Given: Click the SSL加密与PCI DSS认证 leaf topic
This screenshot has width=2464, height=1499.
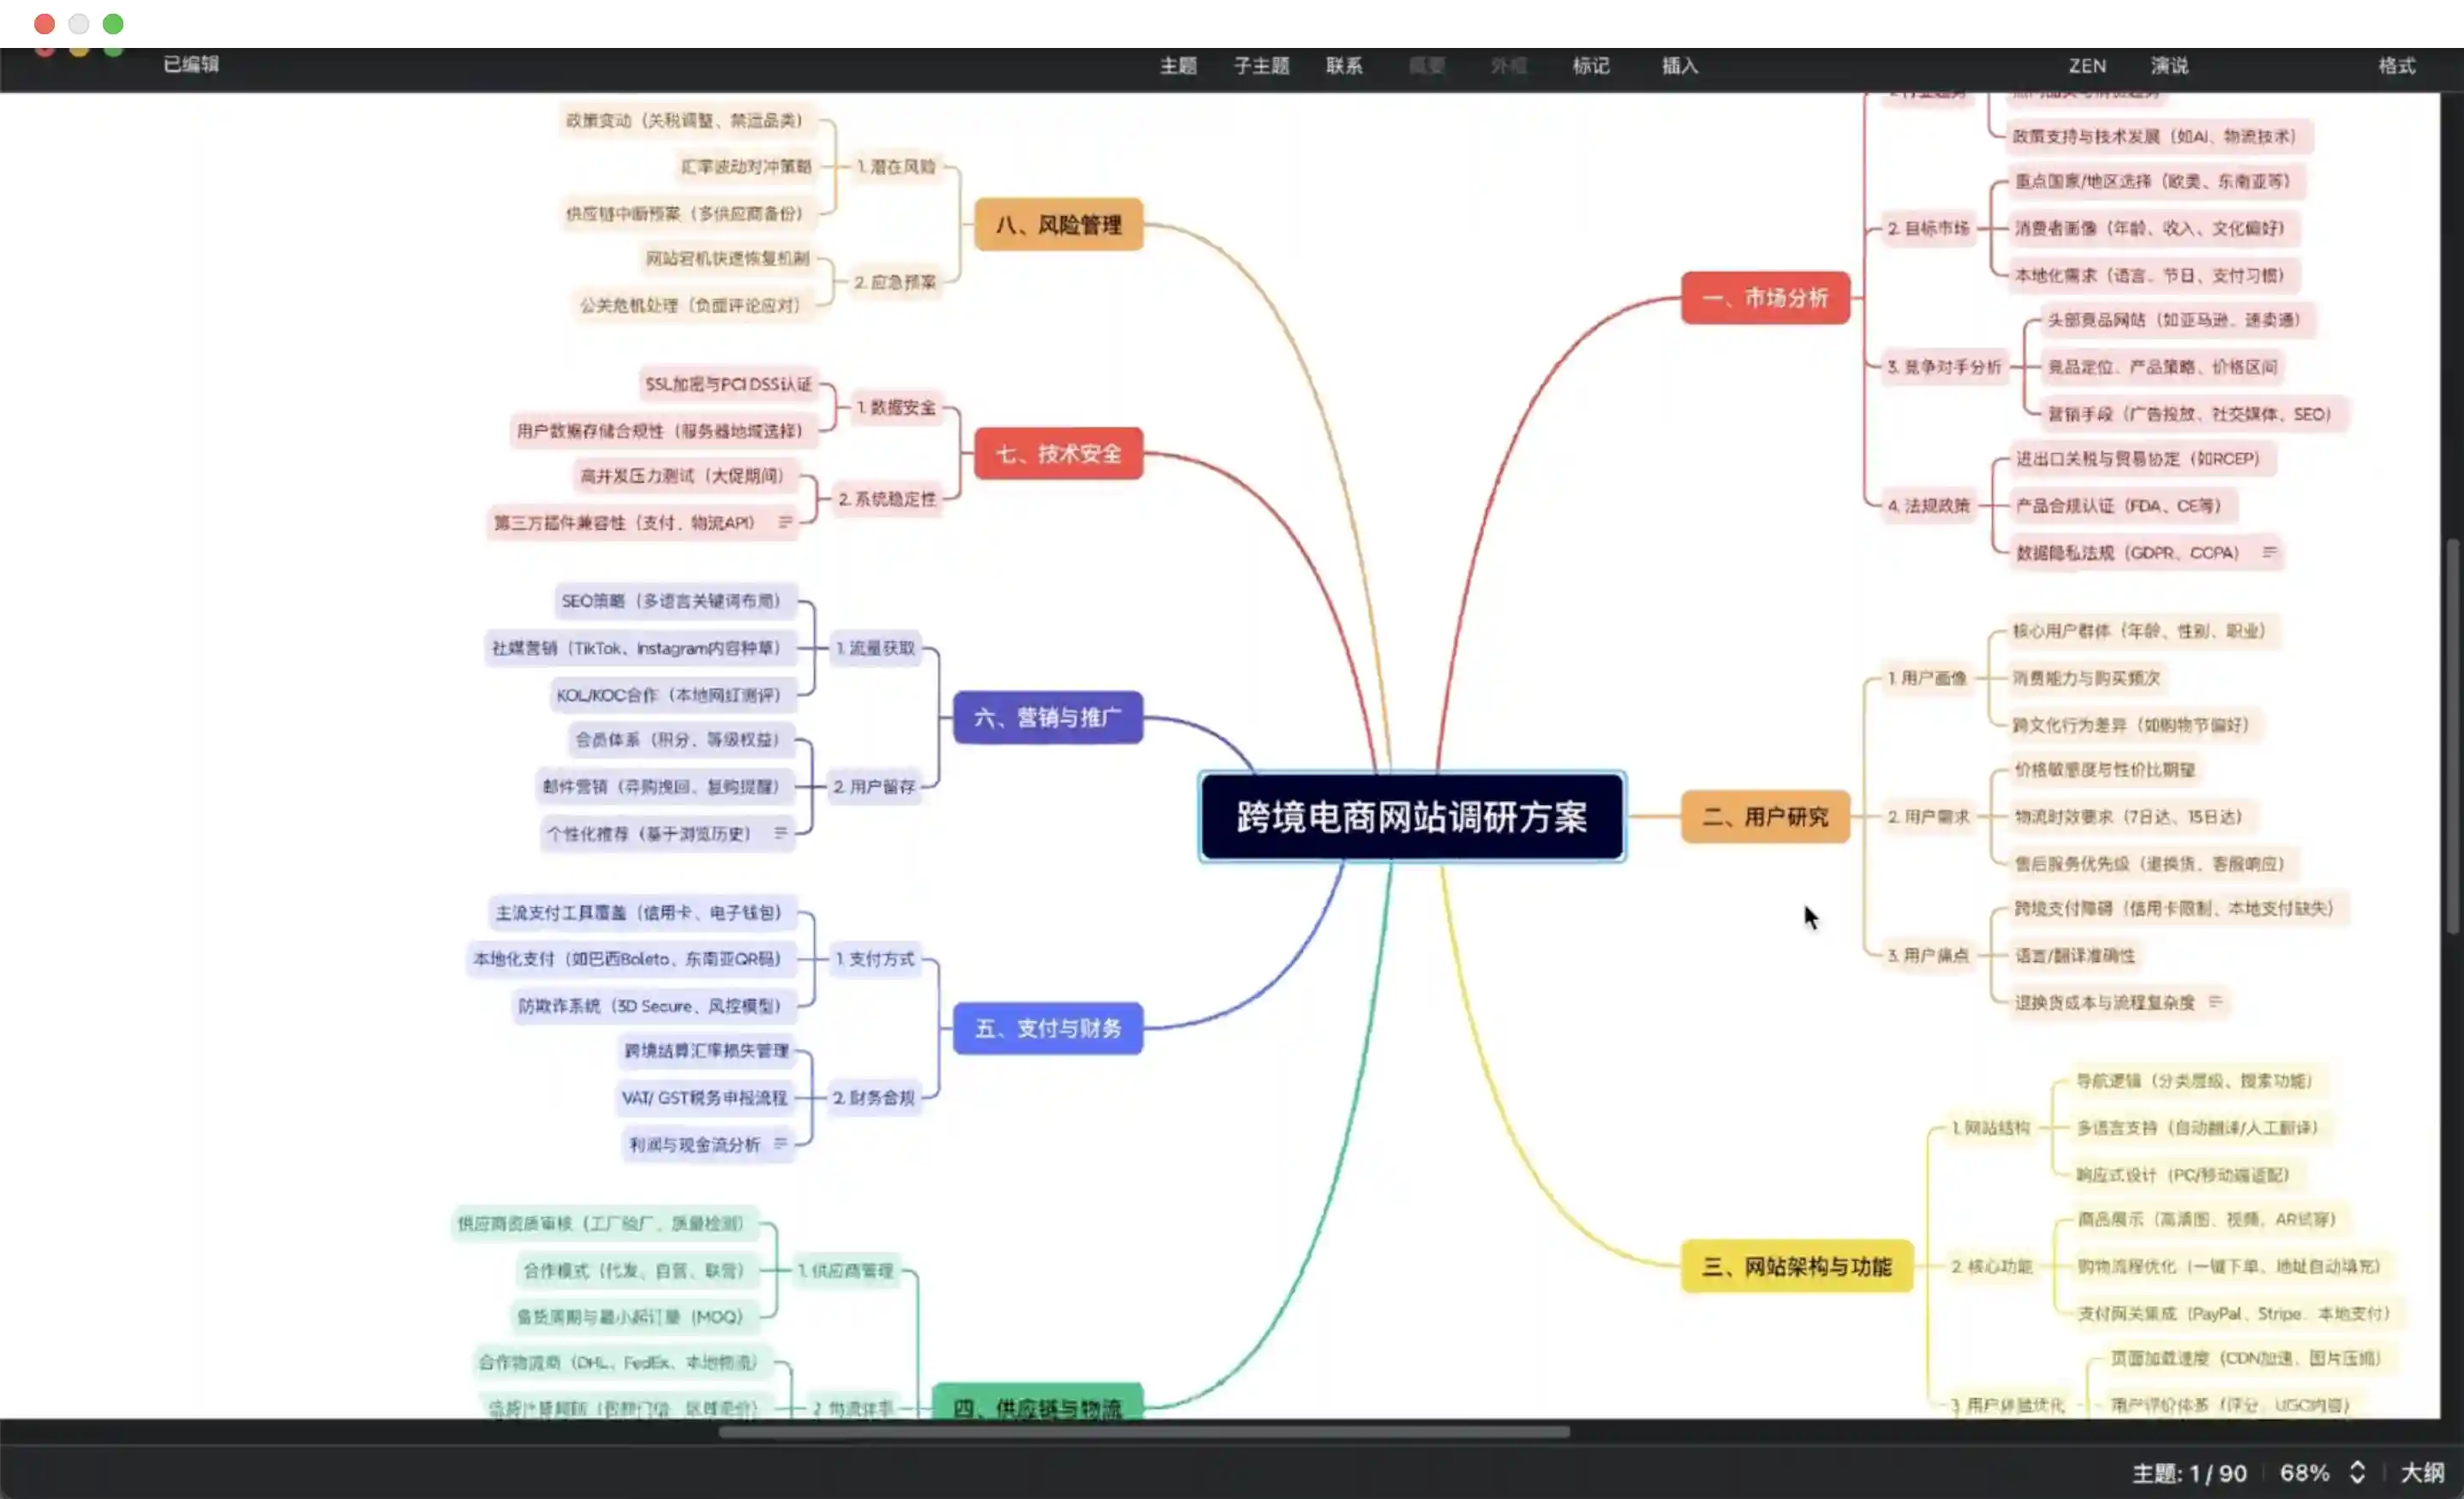Looking at the screenshot, I should (728, 384).
